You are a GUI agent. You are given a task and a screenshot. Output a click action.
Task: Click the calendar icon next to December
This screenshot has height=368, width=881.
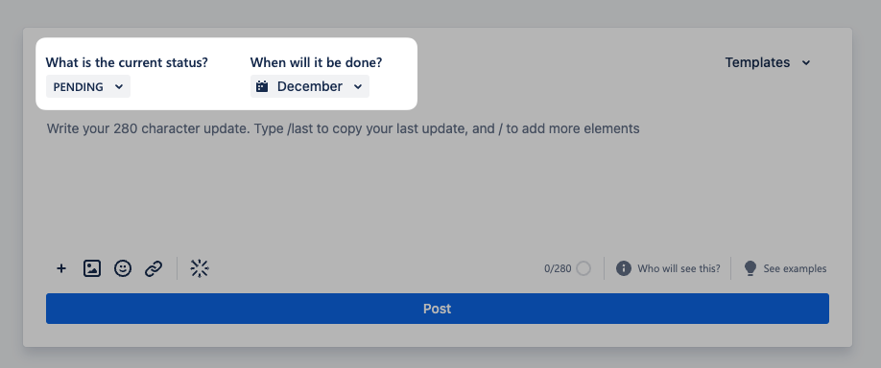262,86
